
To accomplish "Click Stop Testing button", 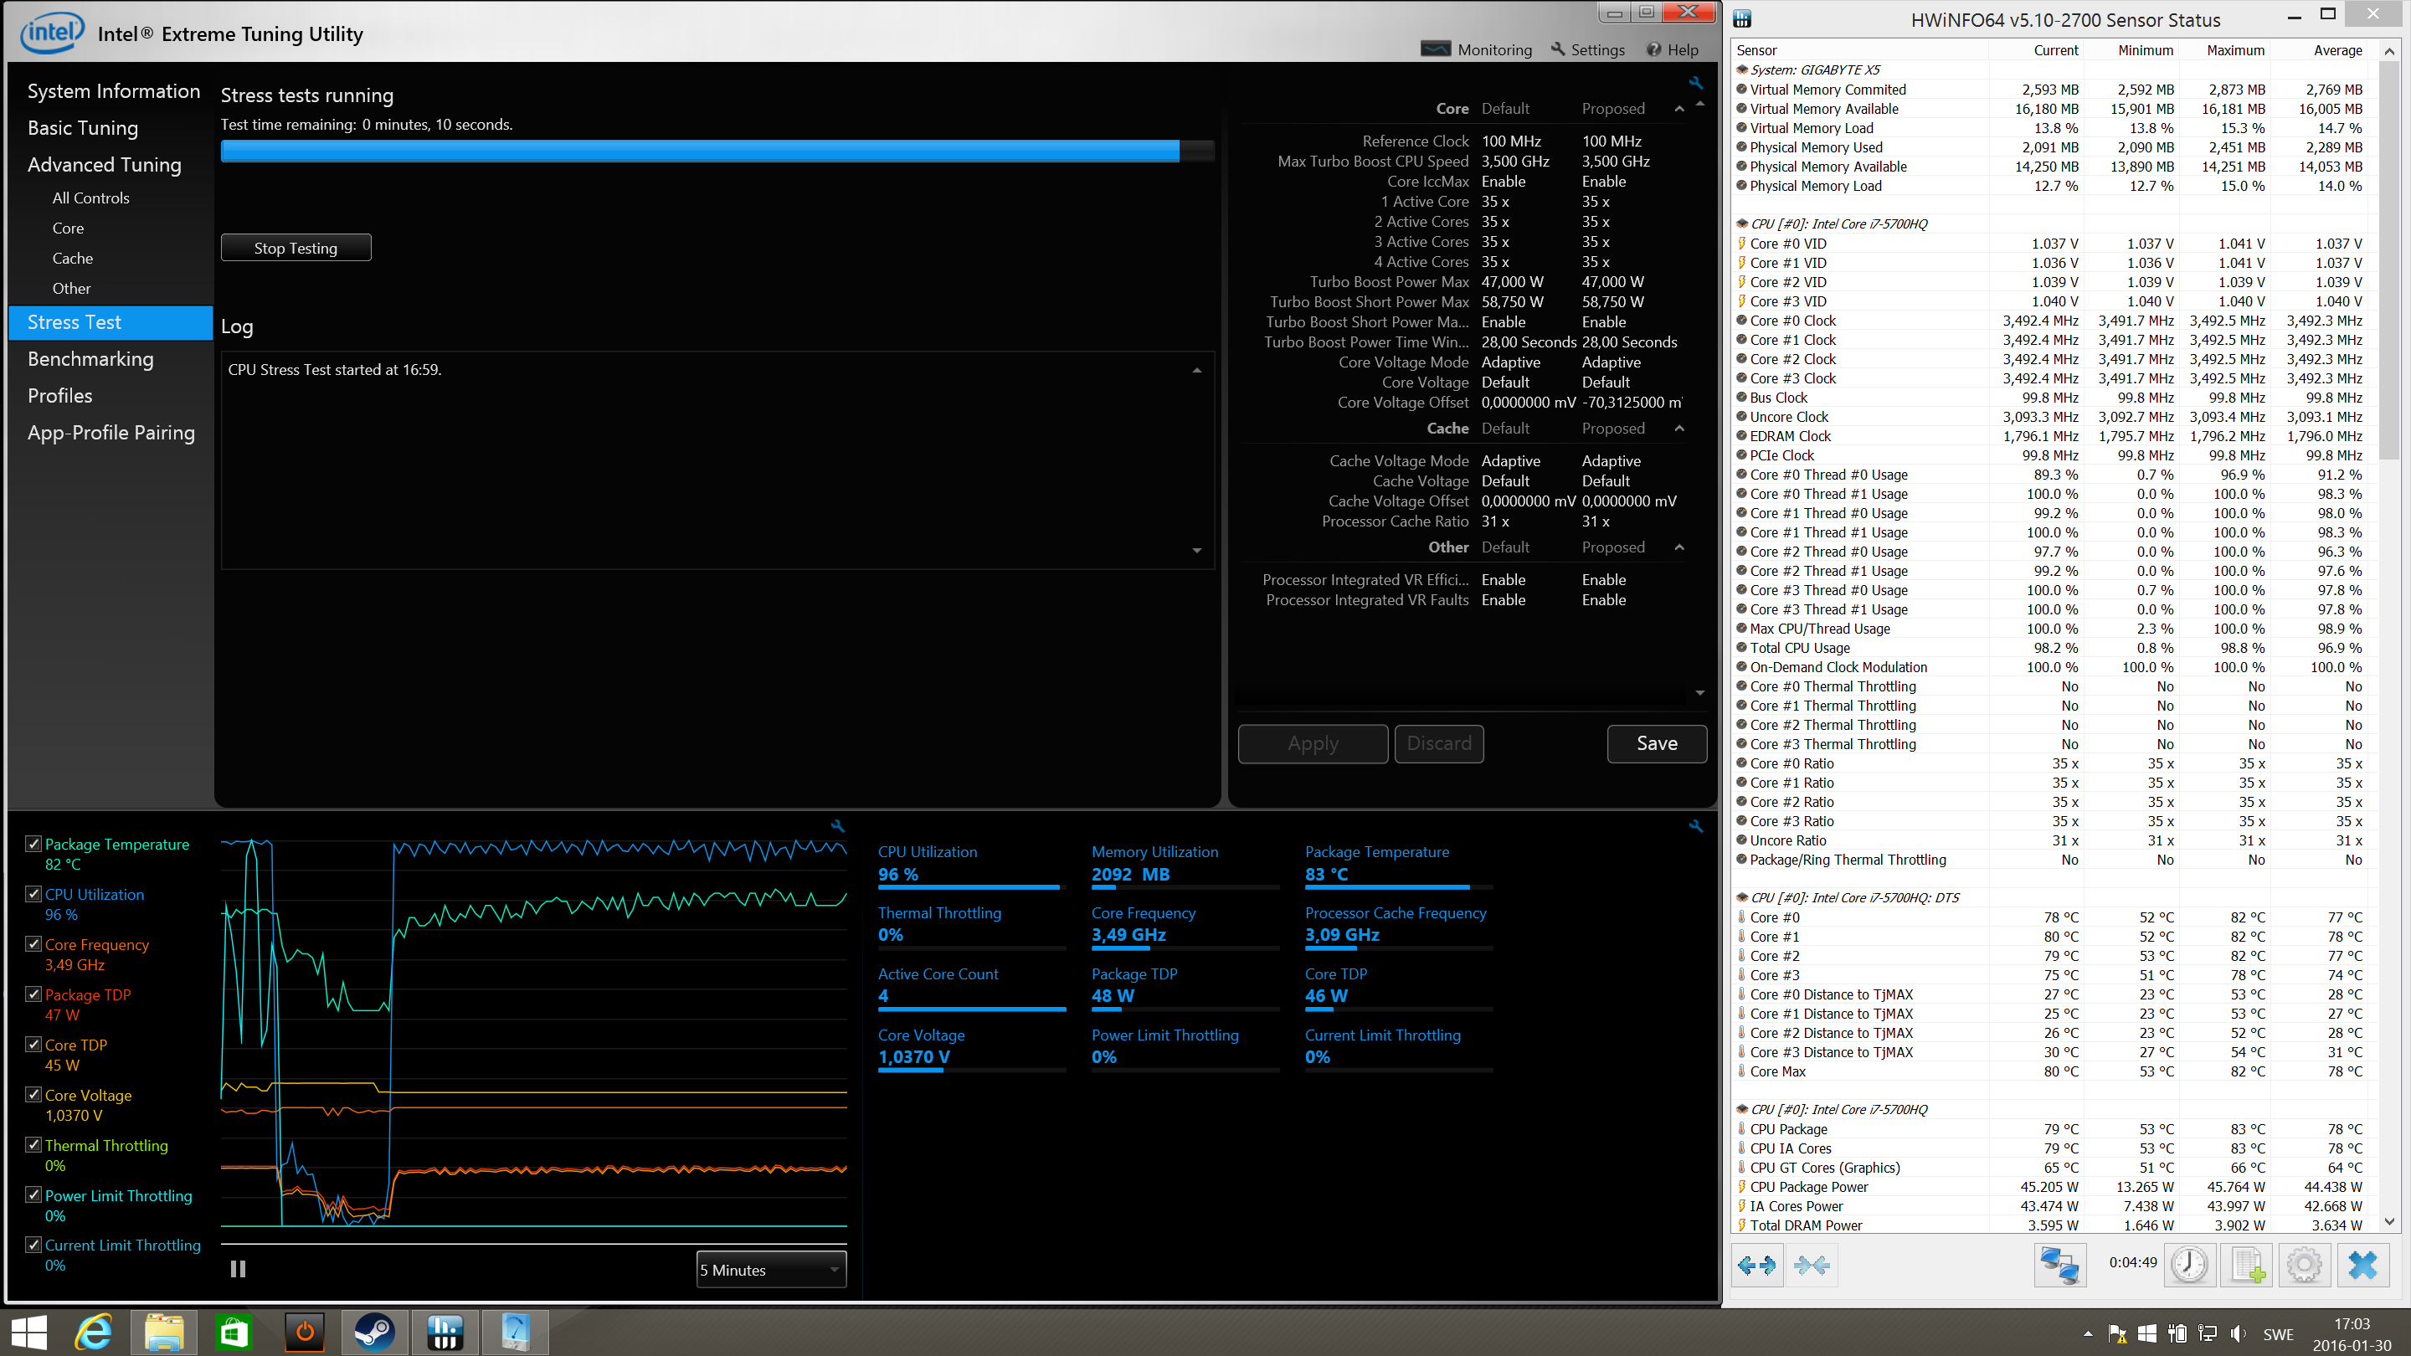I will pyautogui.click(x=296, y=248).
